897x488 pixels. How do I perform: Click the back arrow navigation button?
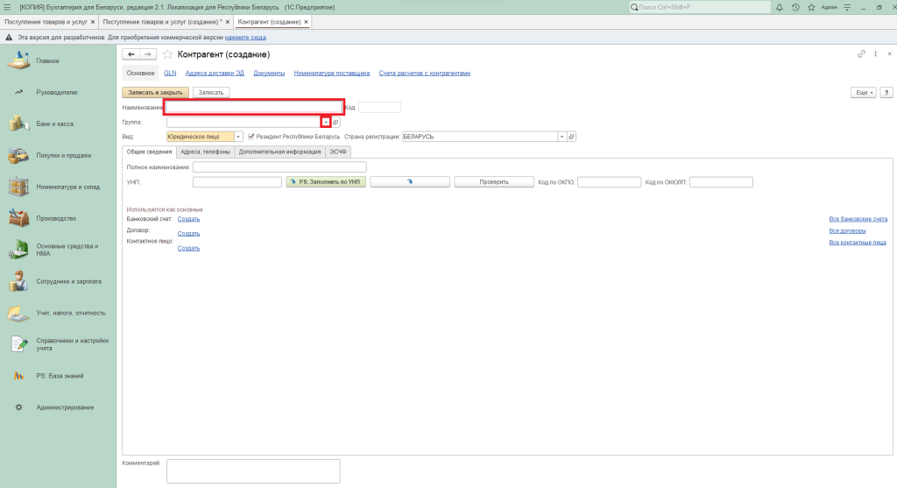132,54
